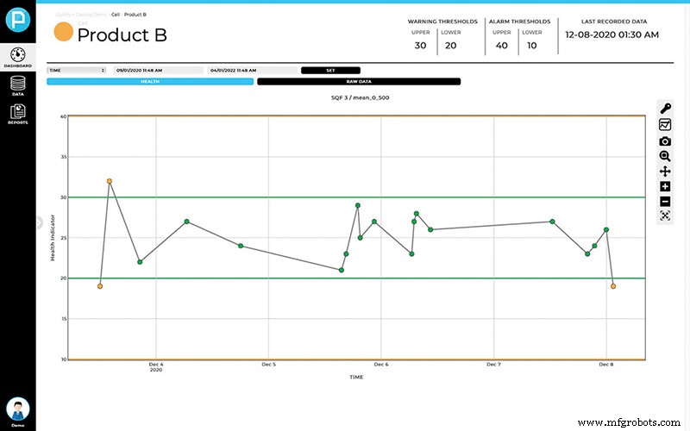The width and height of the screenshot is (690, 431).
Task: Click the start date field 09/01/2020 11:48 AM
Action: [158, 71]
